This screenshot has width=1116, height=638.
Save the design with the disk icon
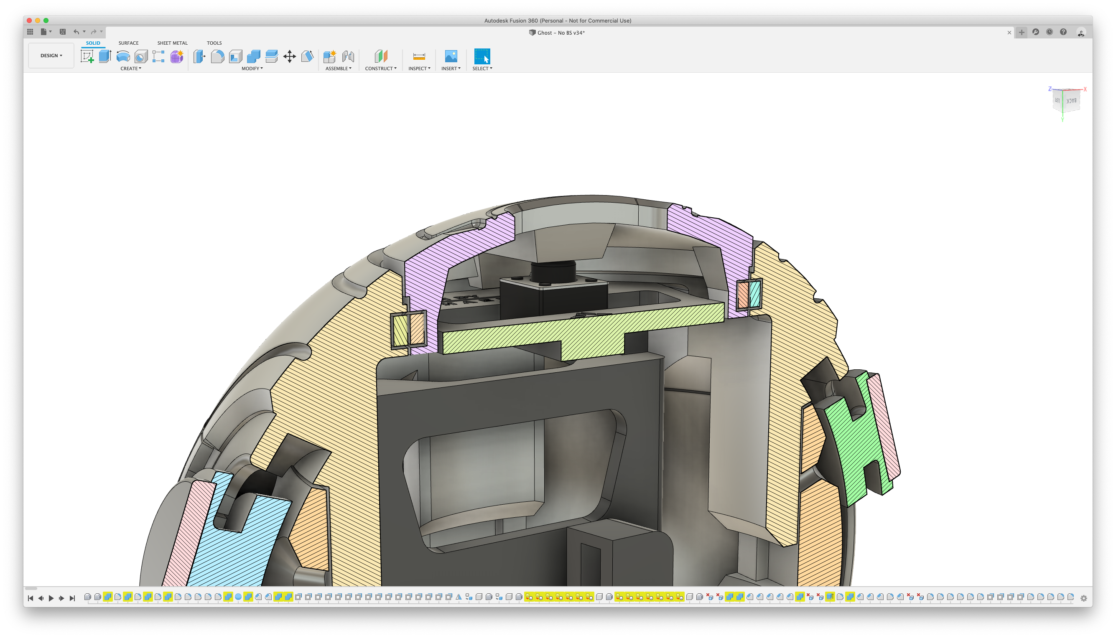point(63,32)
